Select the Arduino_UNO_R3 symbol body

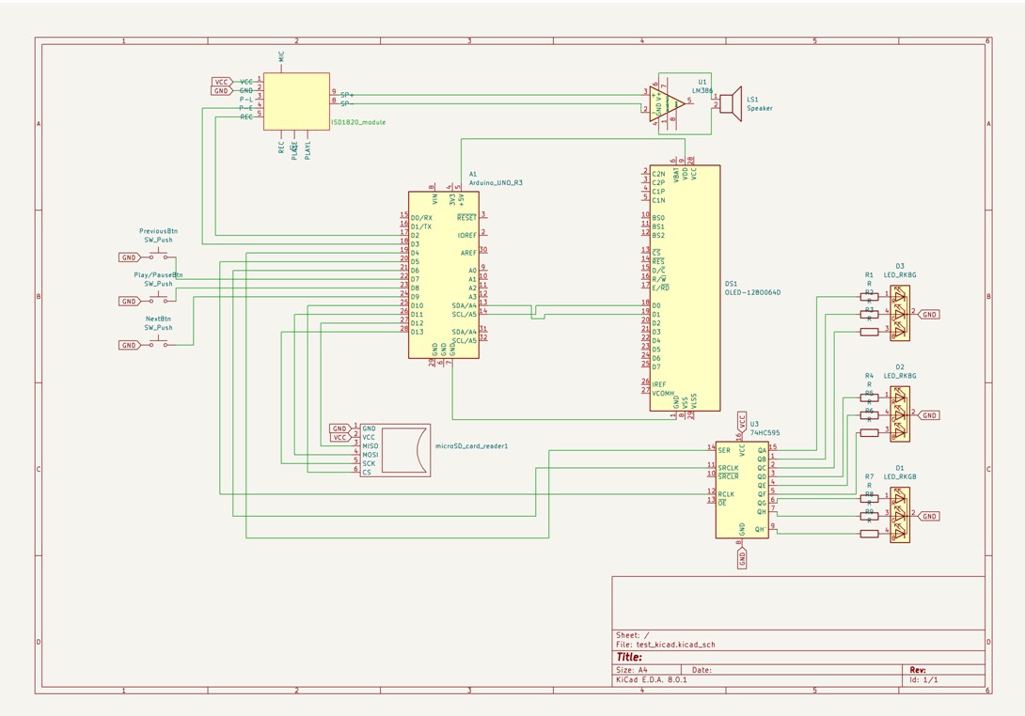(x=444, y=275)
